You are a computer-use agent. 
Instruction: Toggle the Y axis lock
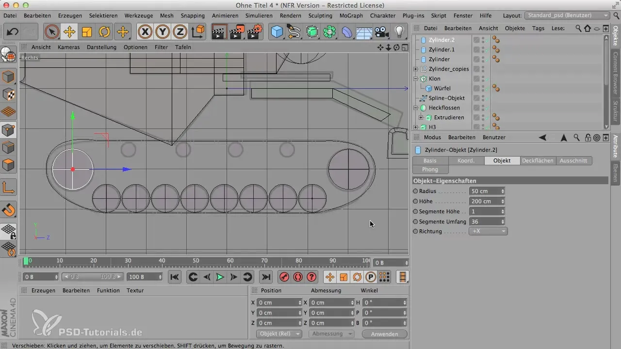163,32
